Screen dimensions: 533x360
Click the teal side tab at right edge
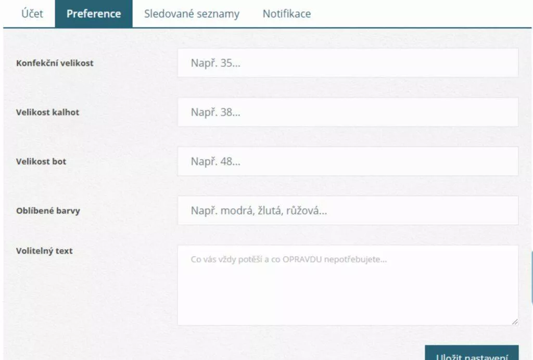[531, 278]
